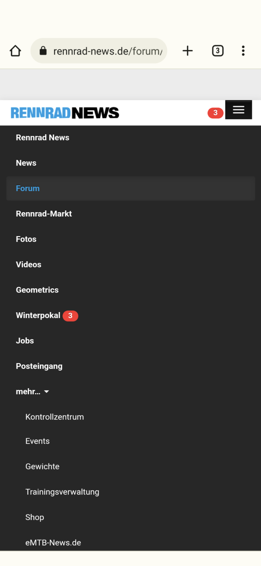Viewport: 261px width, 566px height.
Task: Tap the red notification badge in header
Action: click(x=215, y=113)
